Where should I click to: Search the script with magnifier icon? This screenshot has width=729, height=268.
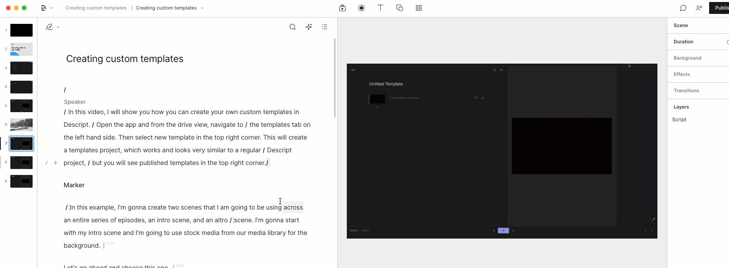pos(293,27)
